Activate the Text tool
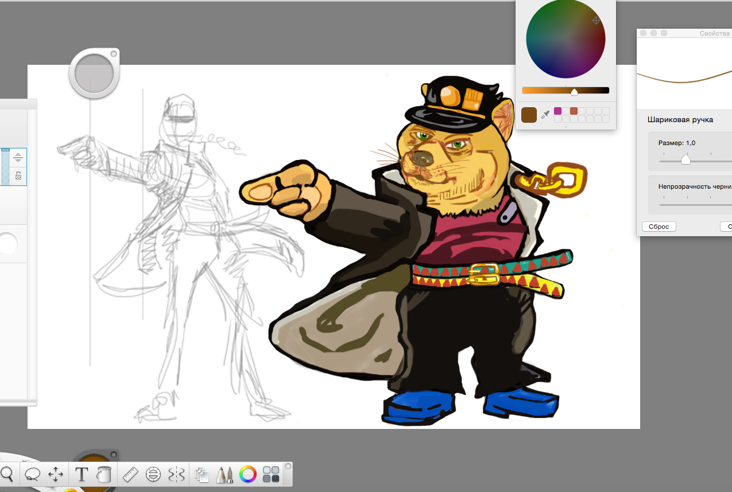The image size is (732, 492). point(82,474)
